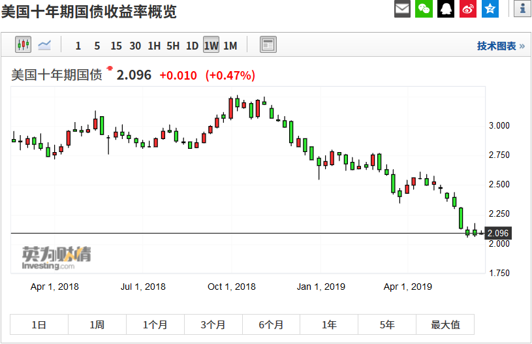The image size is (532, 344).
Task: Select the 5H interval
Action: (173, 46)
